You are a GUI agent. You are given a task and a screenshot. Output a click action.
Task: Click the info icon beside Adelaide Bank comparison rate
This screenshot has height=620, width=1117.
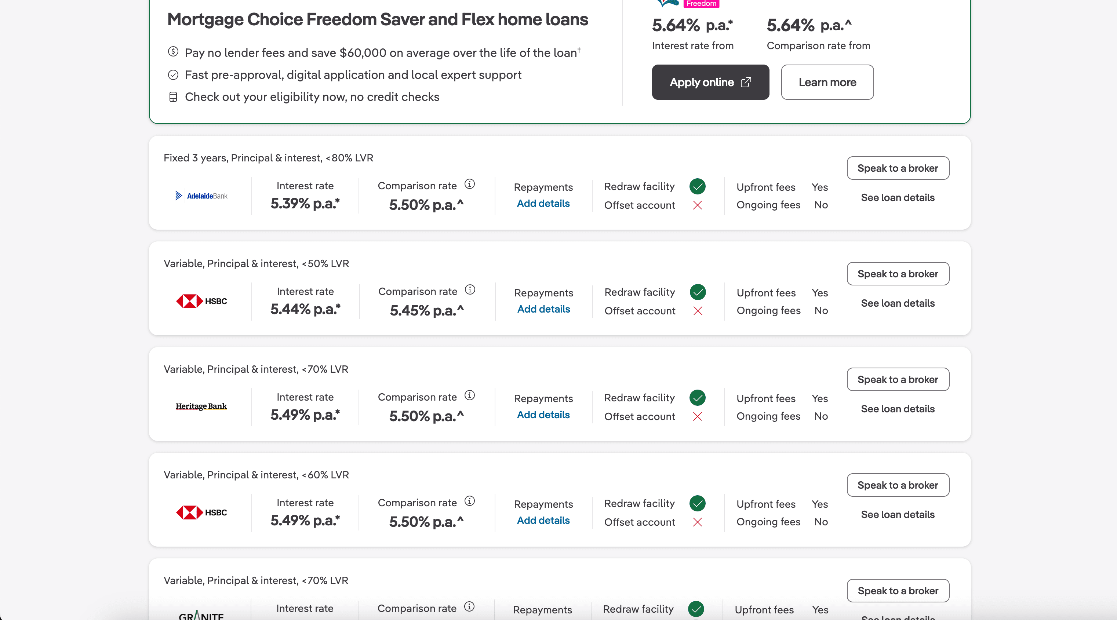[x=470, y=183]
